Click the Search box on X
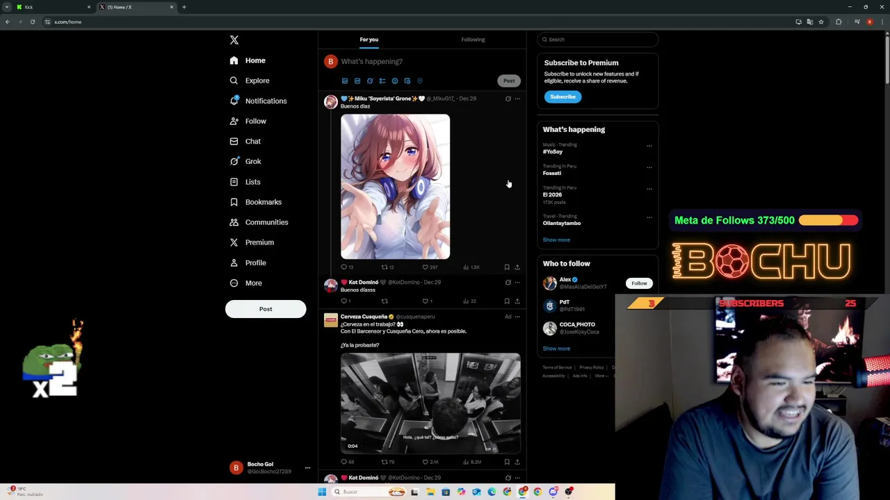The image size is (890, 500). (597, 40)
